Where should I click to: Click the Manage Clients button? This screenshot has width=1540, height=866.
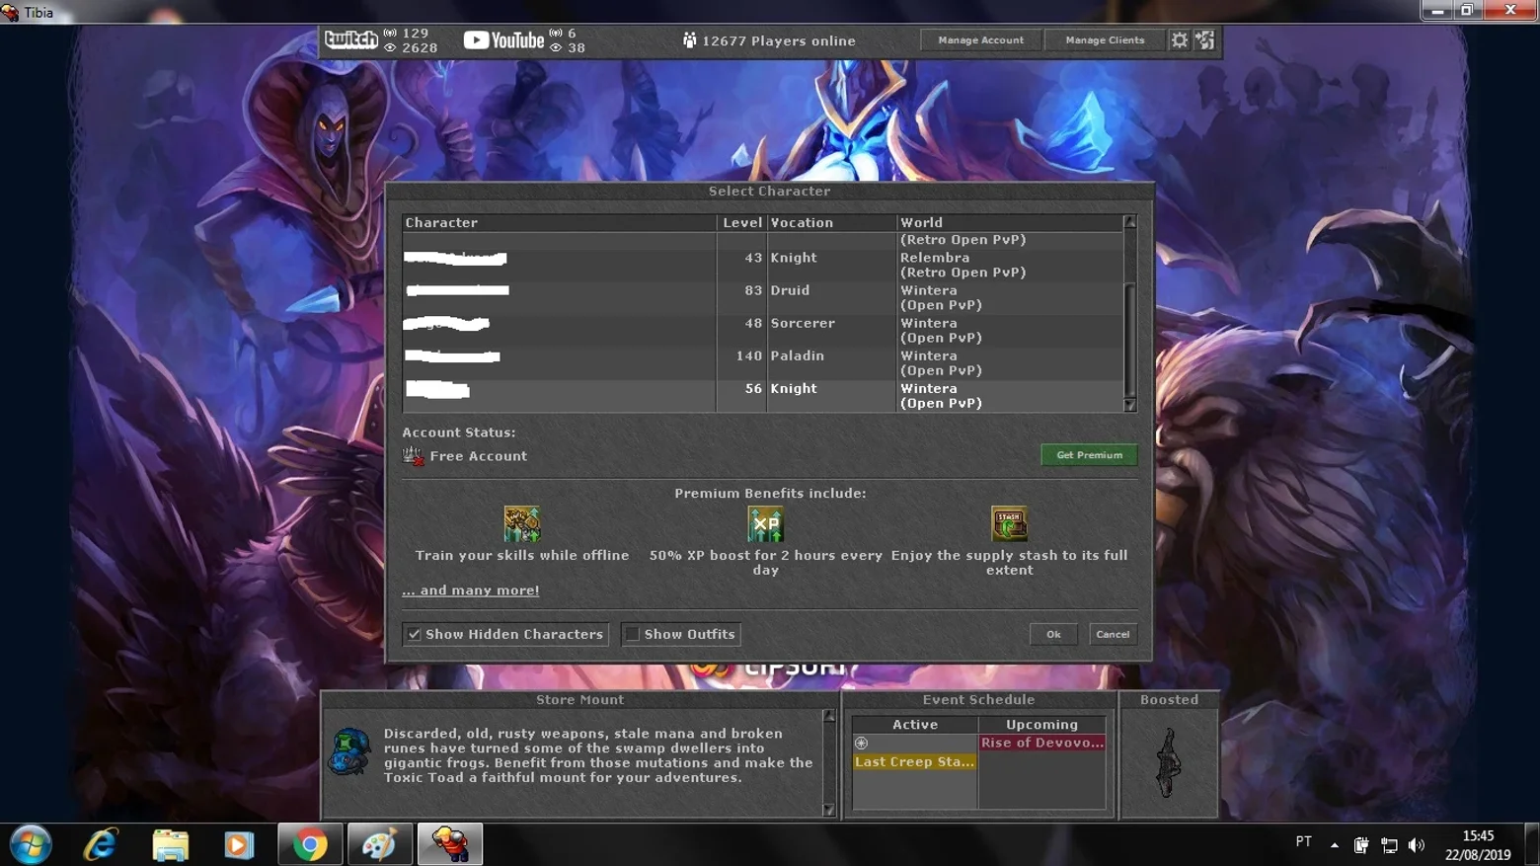point(1106,39)
